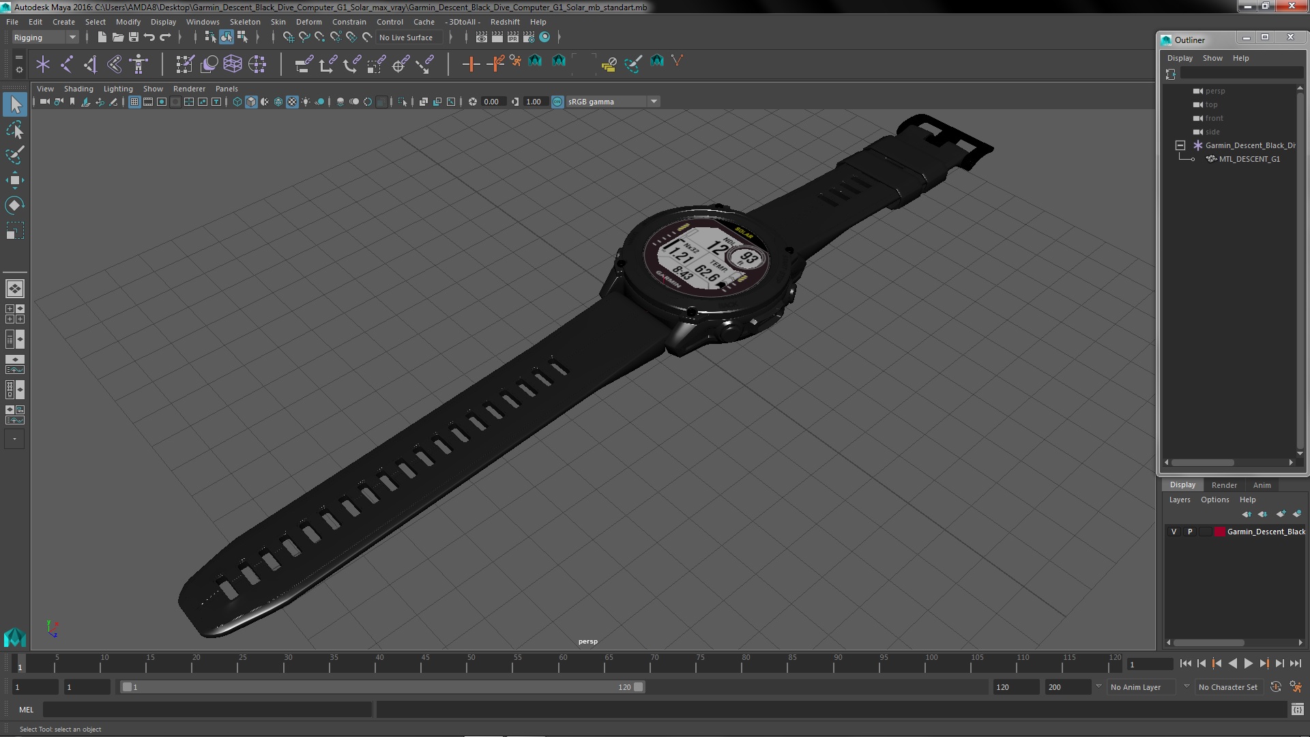Open the Rigging menu set dropdown

pos(44,38)
